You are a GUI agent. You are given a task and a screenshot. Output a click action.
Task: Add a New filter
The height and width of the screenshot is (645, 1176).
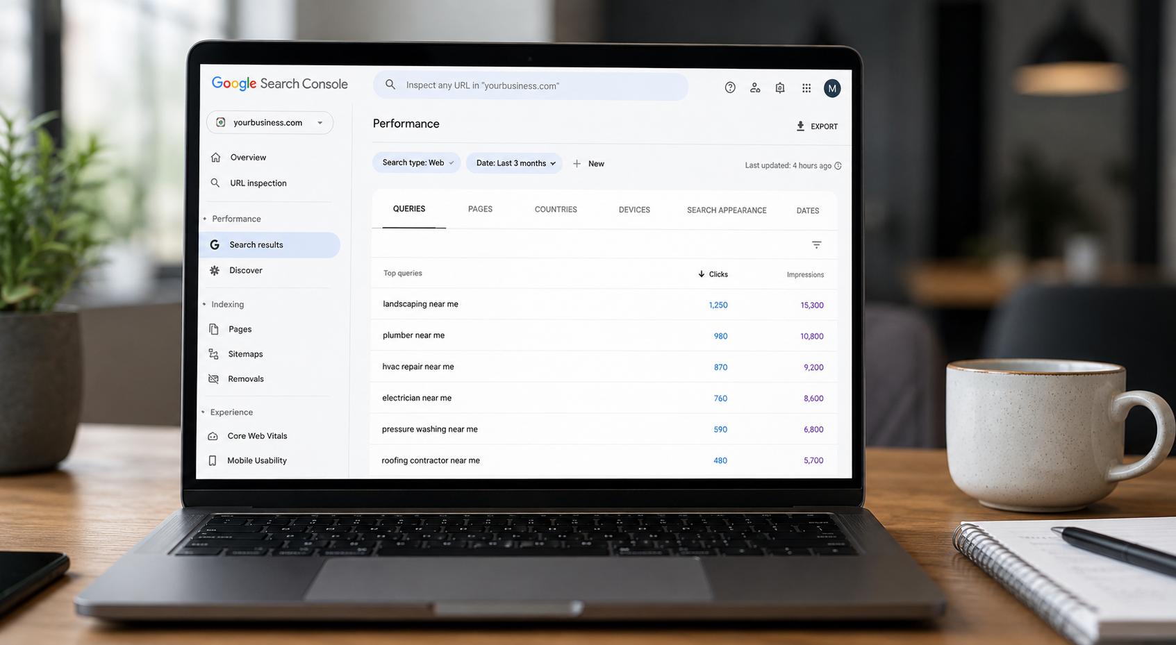pos(588,164)
